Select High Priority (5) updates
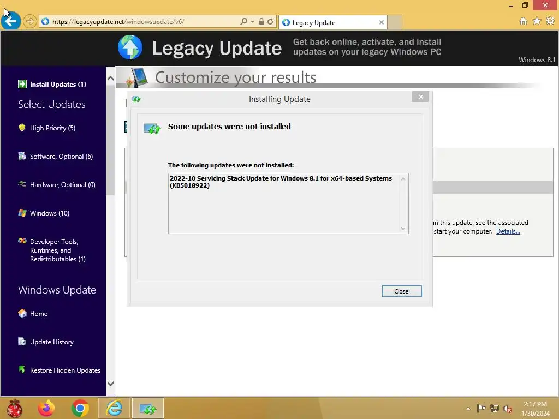The image size is (559, 419). (52, 128)
